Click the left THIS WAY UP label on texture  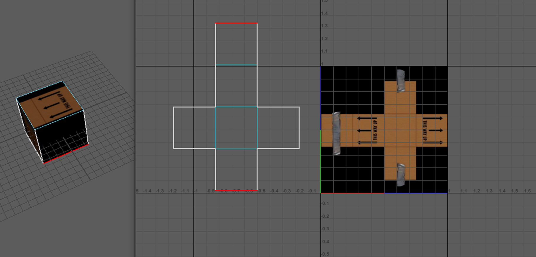point(375,130)
